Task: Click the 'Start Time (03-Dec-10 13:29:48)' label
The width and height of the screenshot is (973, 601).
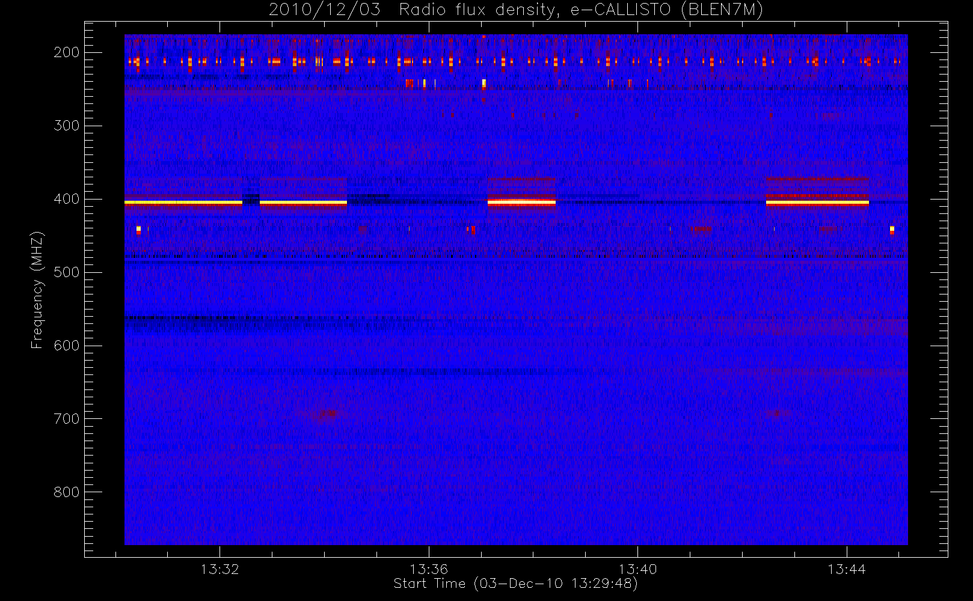Action: [515, 584]
